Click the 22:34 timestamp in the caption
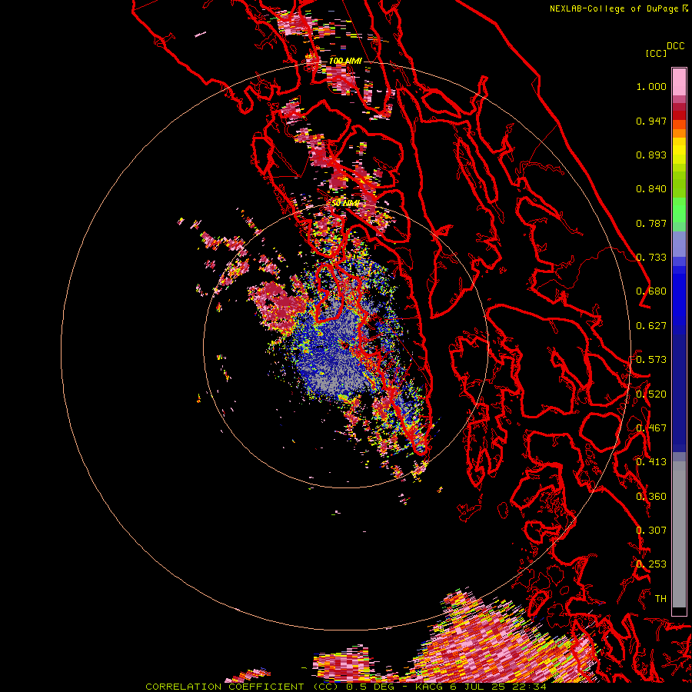Screen dimensions: 692x692 coord(529,687)
